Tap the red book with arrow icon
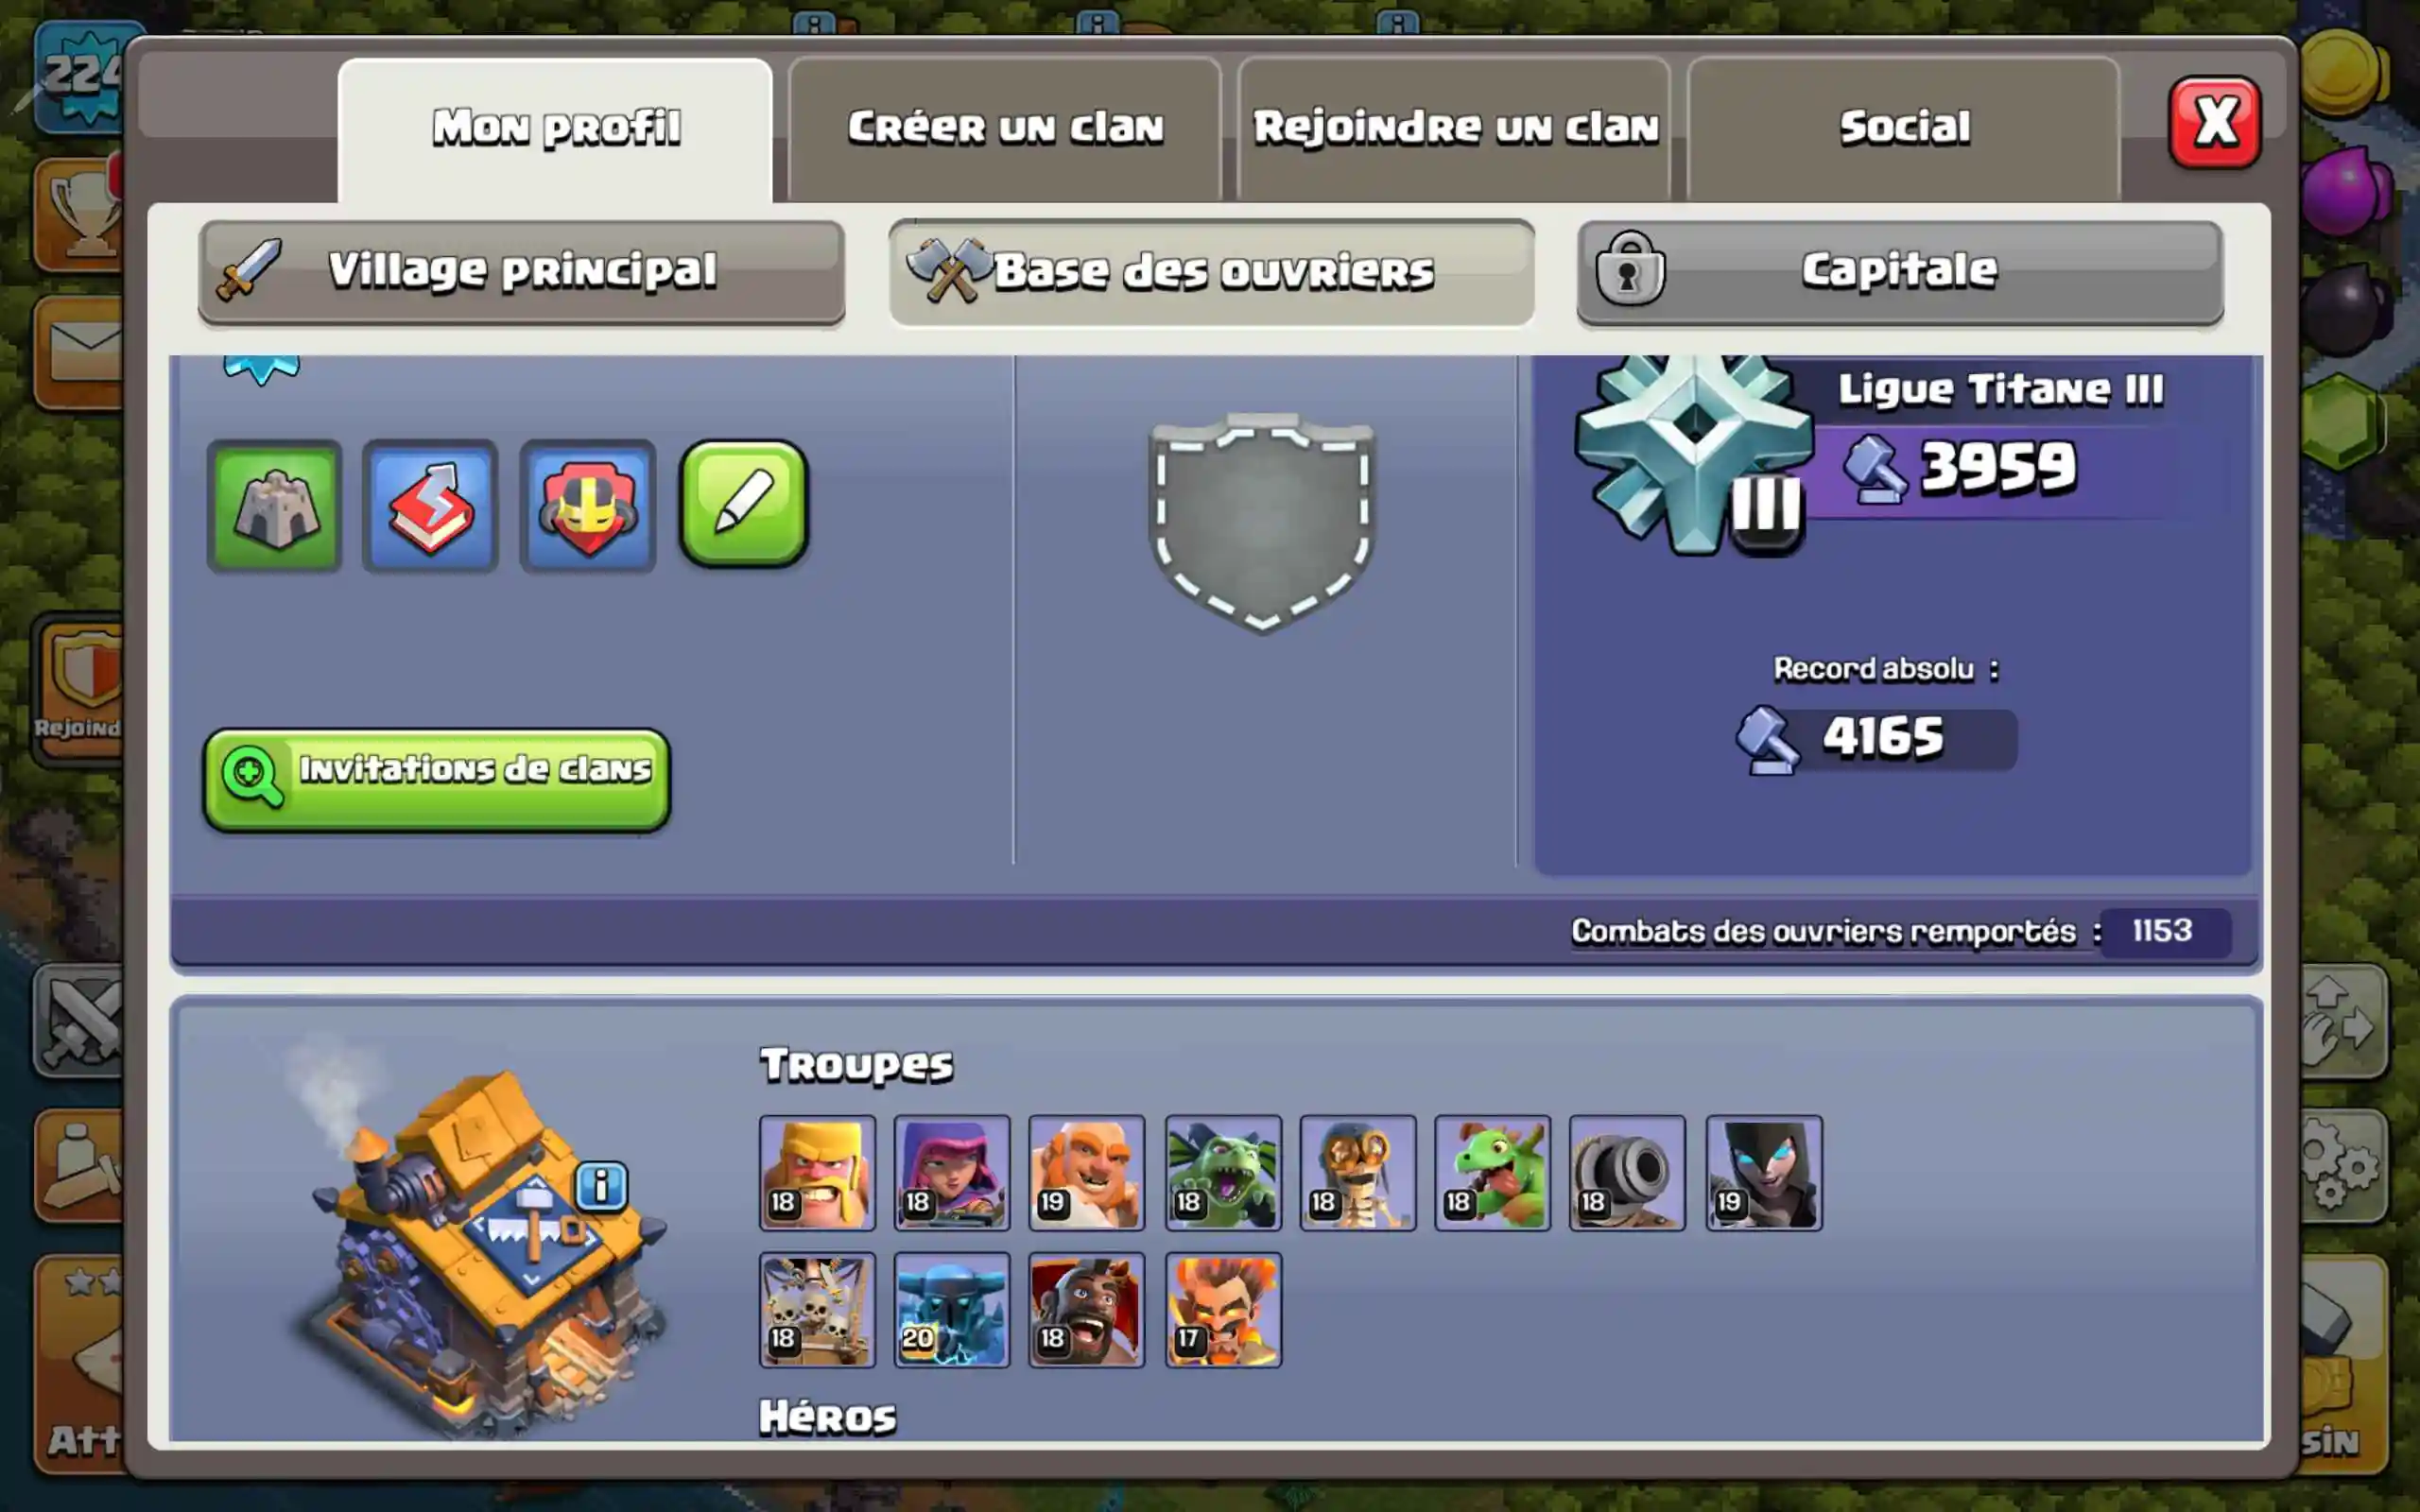 tap(430, 506)
